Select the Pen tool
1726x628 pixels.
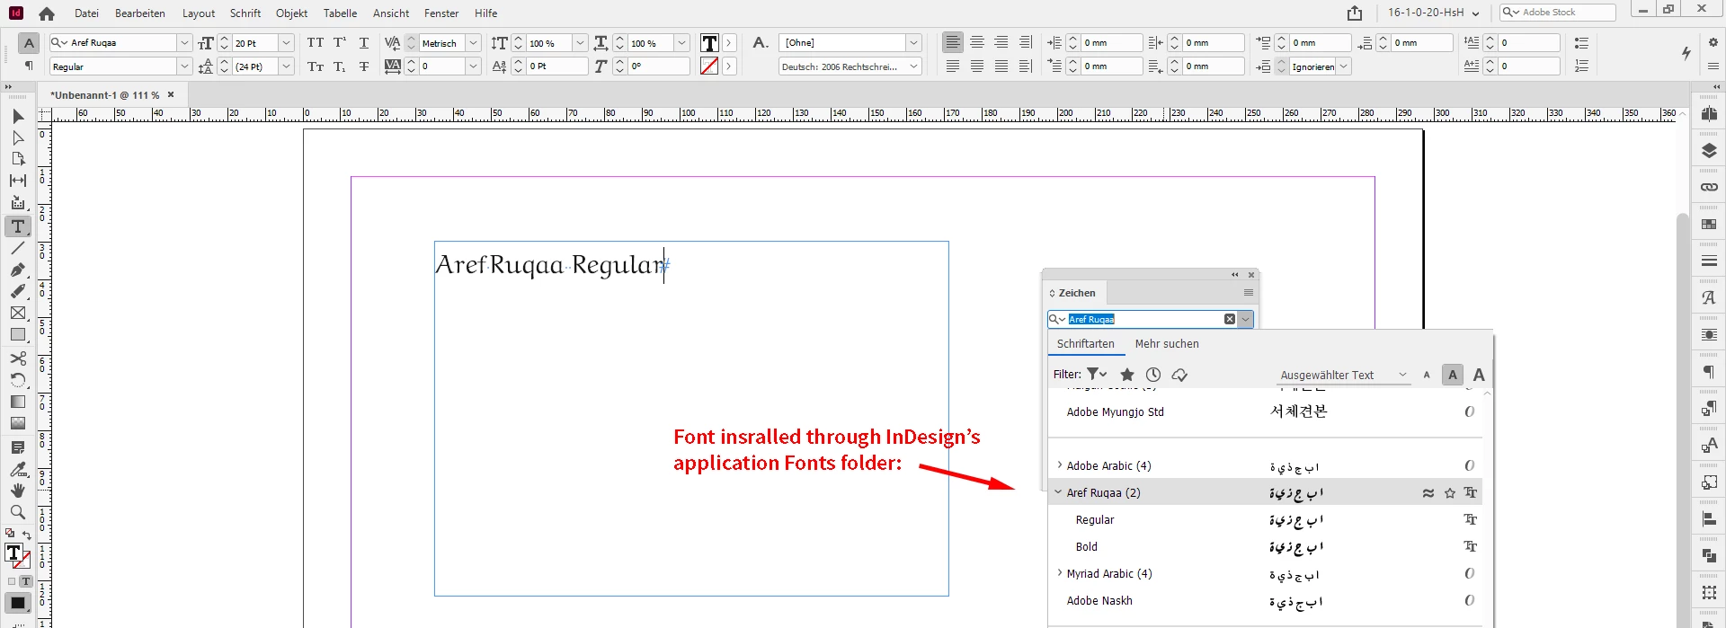point(18,270)
